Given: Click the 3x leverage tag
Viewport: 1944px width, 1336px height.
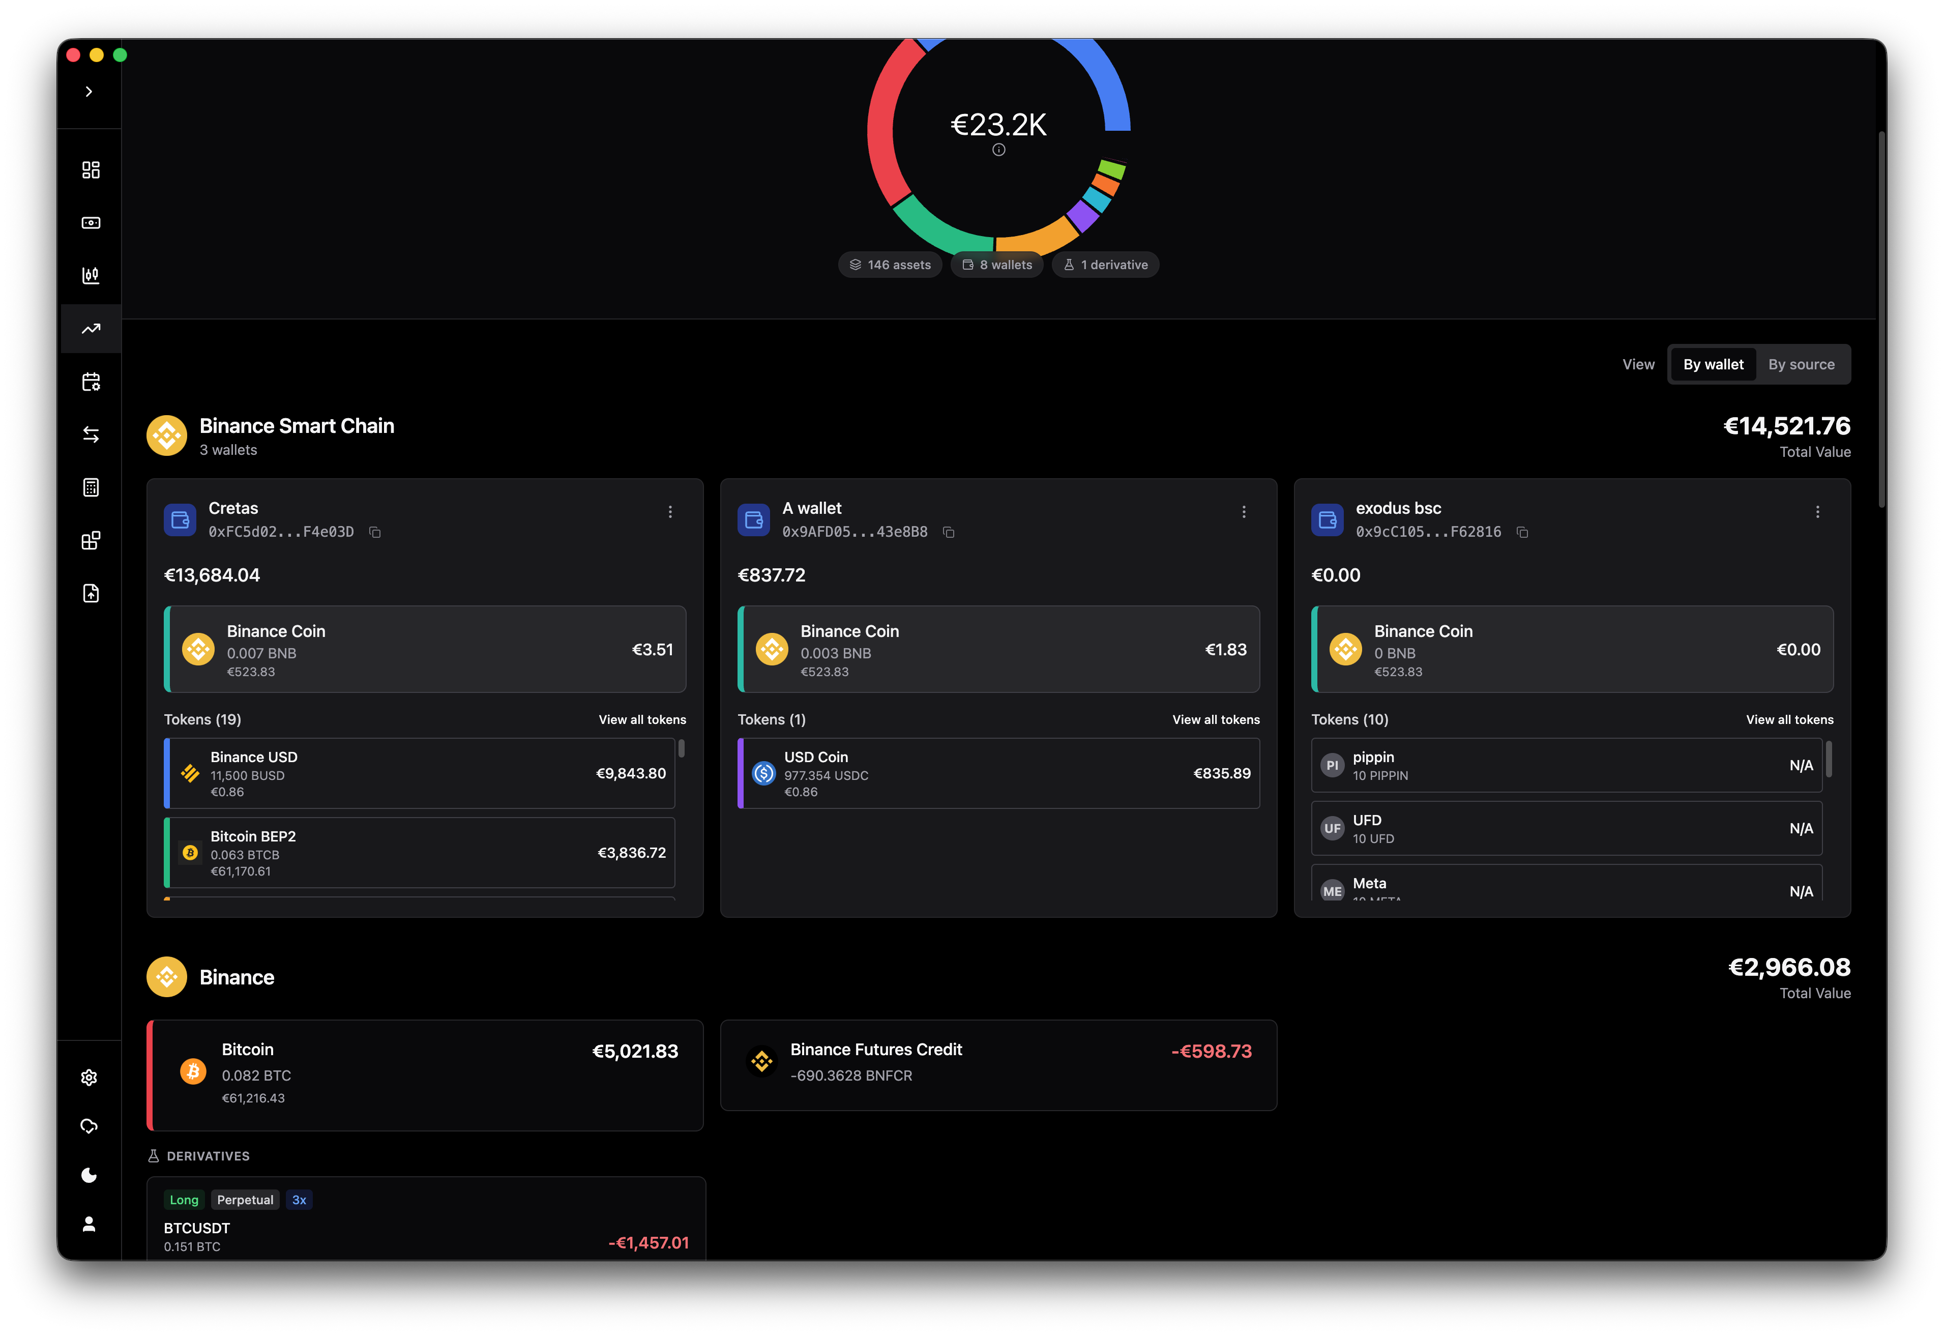Looking at the screenshot, I should pos(299,1200).
